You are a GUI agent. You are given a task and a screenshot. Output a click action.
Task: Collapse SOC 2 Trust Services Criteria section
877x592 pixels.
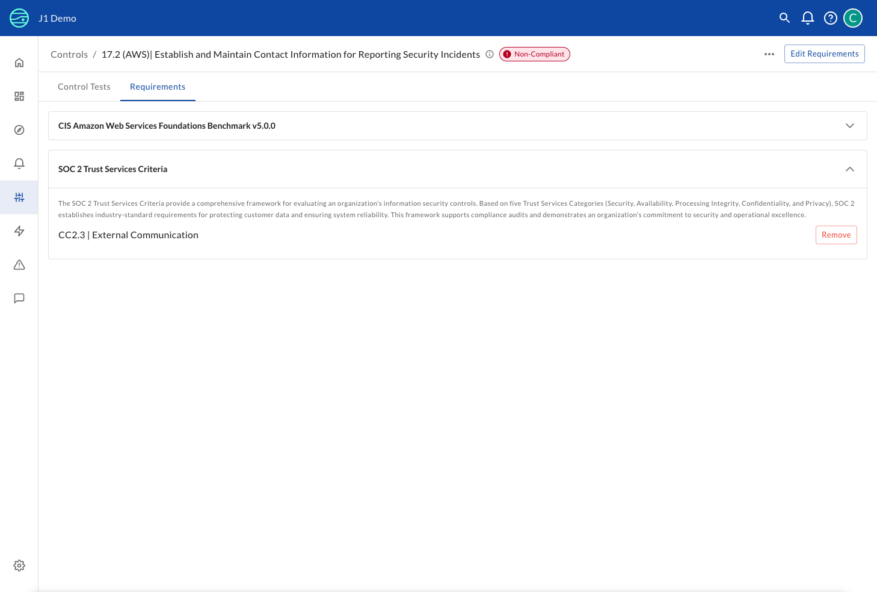(x=849, y=169)
